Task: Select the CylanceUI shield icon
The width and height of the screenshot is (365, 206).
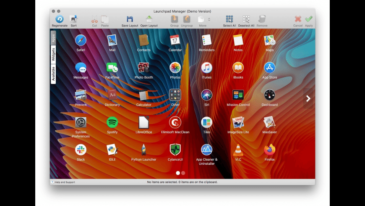Action: (175, 150)
